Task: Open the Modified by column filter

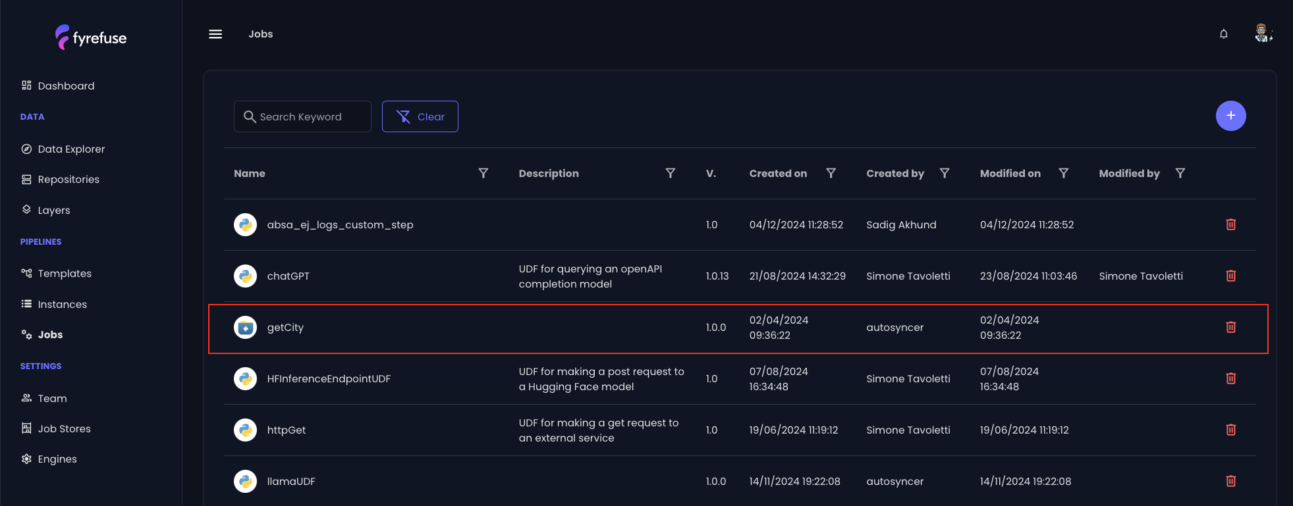Action: tap(1180, 173)
